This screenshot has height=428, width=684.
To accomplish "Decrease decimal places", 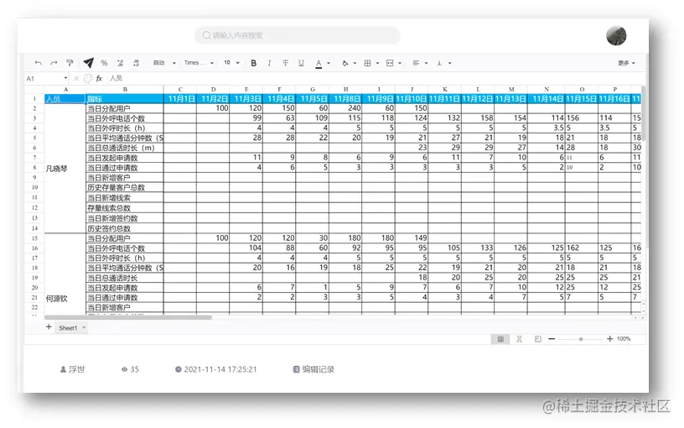I will coord(120,63).
